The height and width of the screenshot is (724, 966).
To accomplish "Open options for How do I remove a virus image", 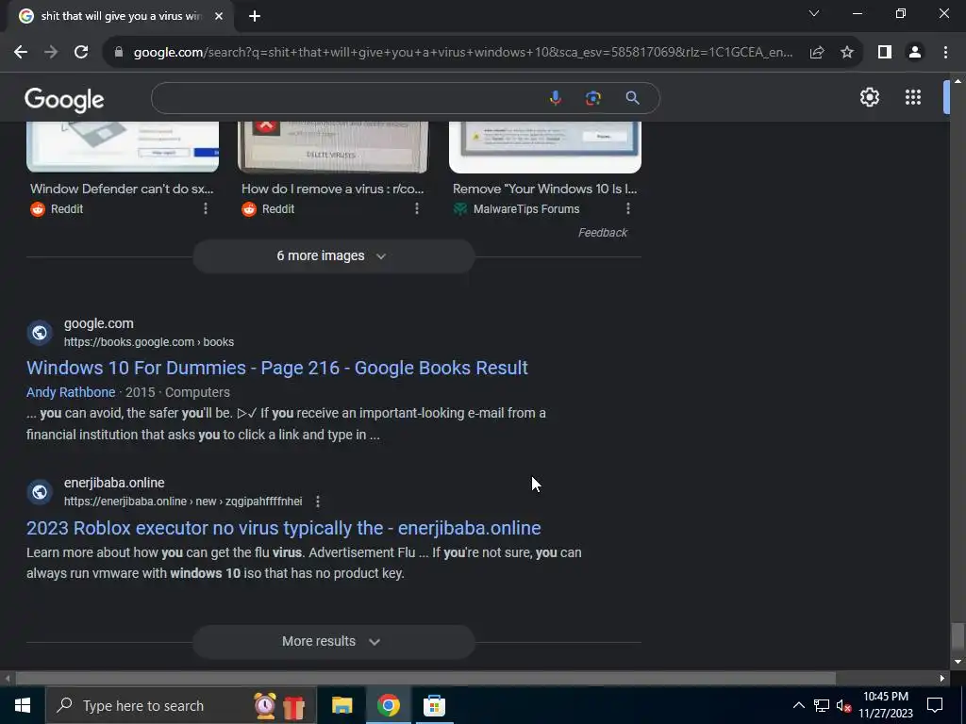I will pyautogui.click(x=416, y=208).
